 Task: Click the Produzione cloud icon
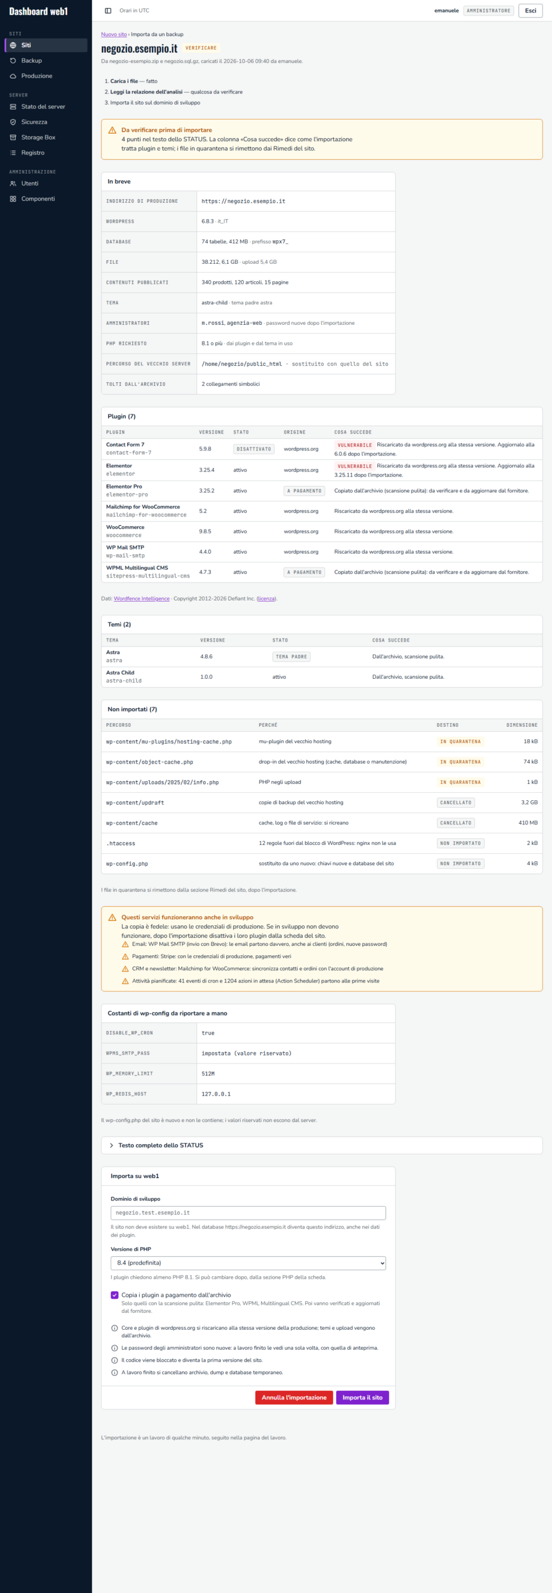13,76
